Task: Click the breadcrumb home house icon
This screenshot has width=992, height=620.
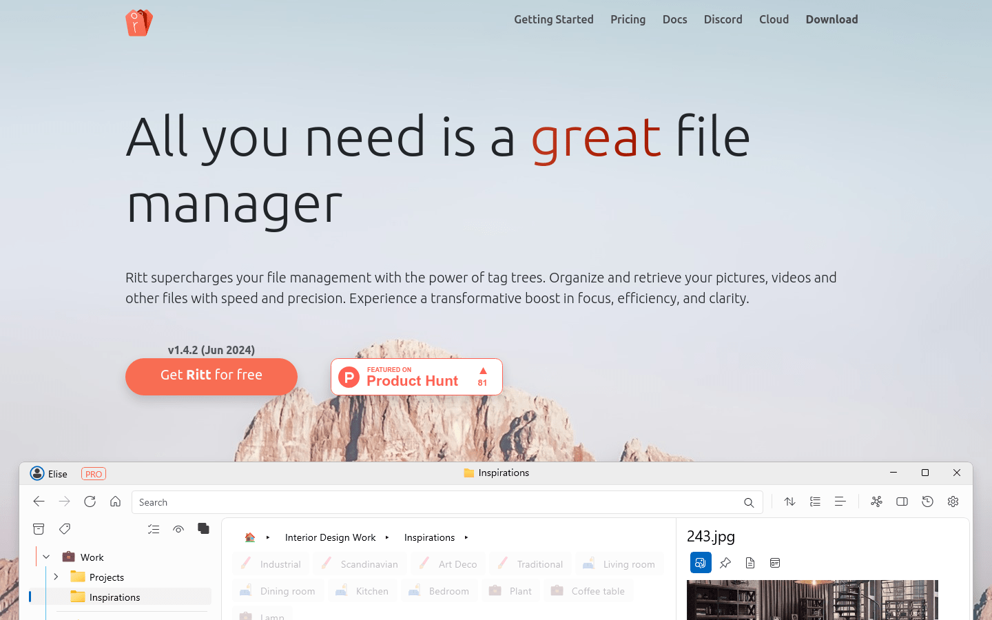Action: 250,537
